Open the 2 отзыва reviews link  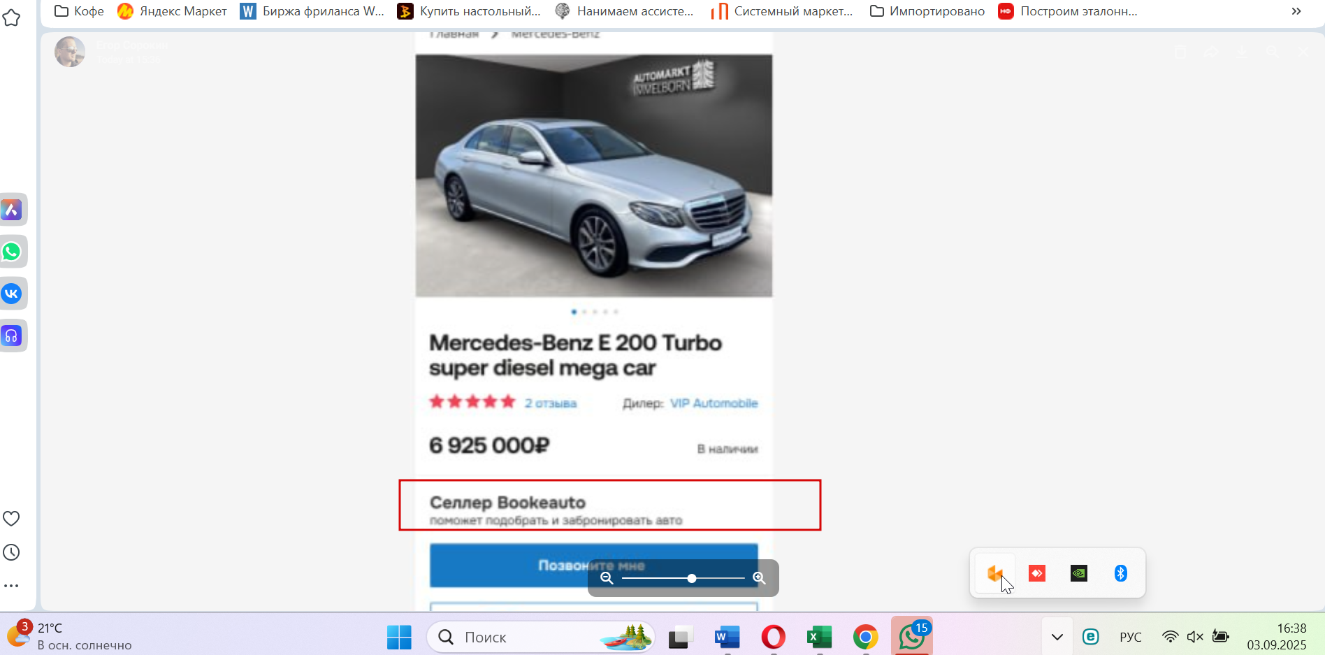[551, 403]
